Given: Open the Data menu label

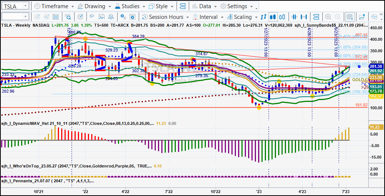Looking at the screenshot, I should point(205,6).
